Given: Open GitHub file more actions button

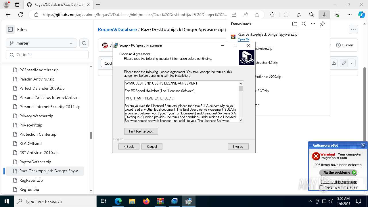Looking at the screenshot, I should 353,29.
